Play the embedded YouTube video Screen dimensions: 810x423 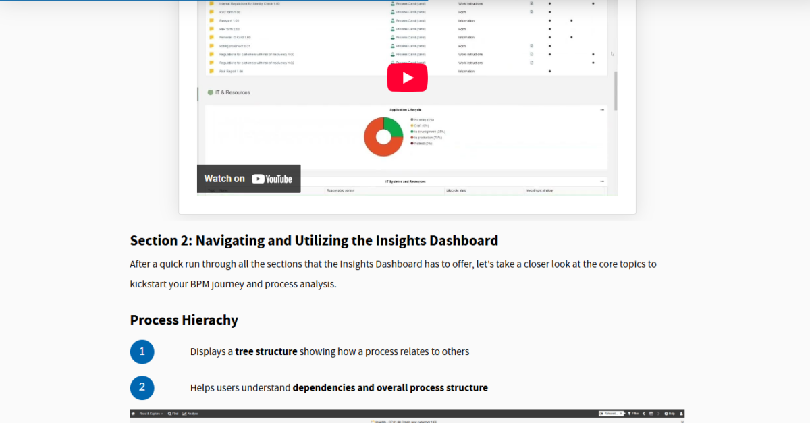click(x=407, y=78)
